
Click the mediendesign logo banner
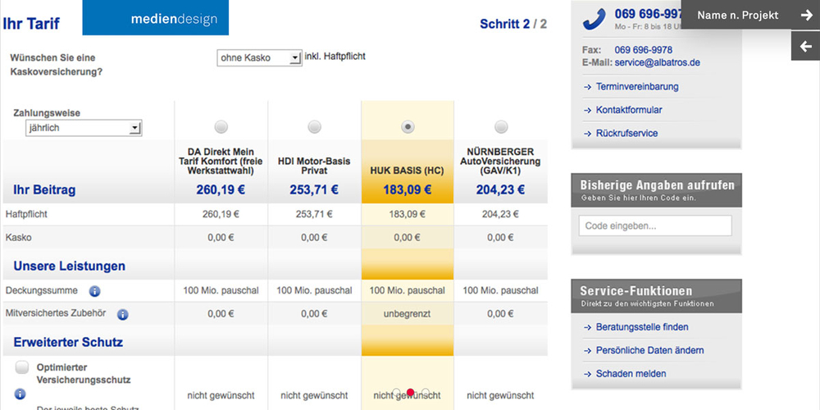click(x=155, y=18)
